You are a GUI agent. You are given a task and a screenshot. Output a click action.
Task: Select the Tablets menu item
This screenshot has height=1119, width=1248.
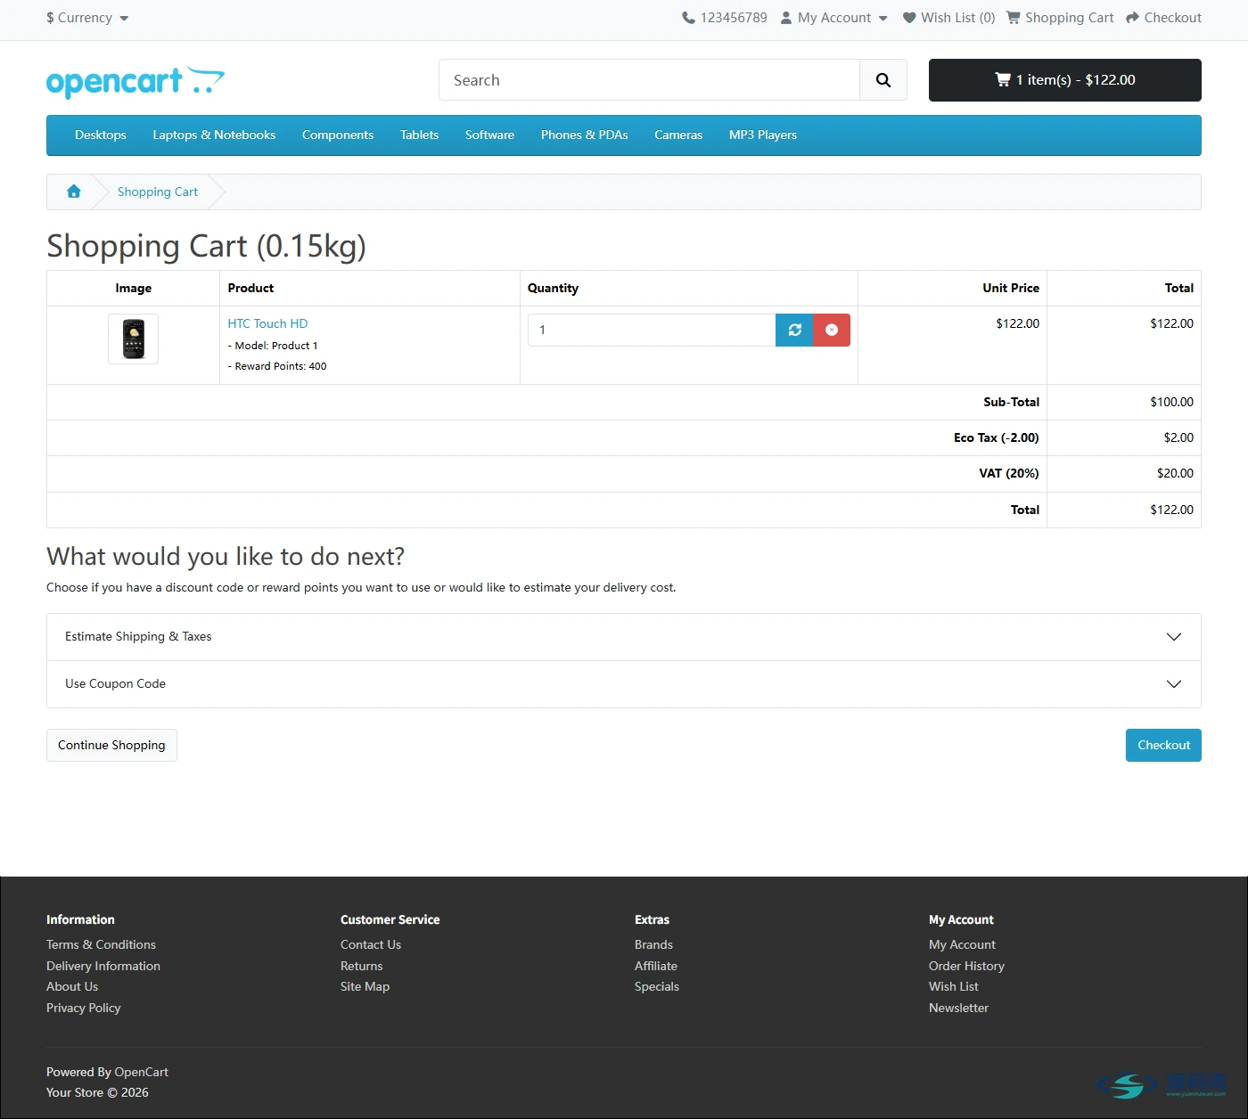[420, 135]
